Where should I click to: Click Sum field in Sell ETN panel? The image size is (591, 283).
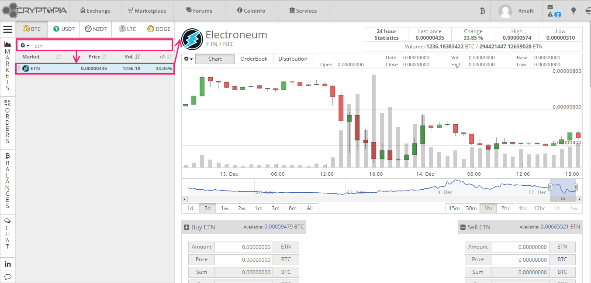point(520,272)
